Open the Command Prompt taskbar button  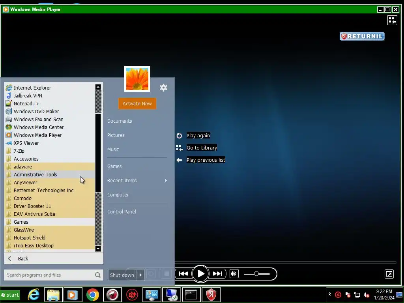pos(191,295)
